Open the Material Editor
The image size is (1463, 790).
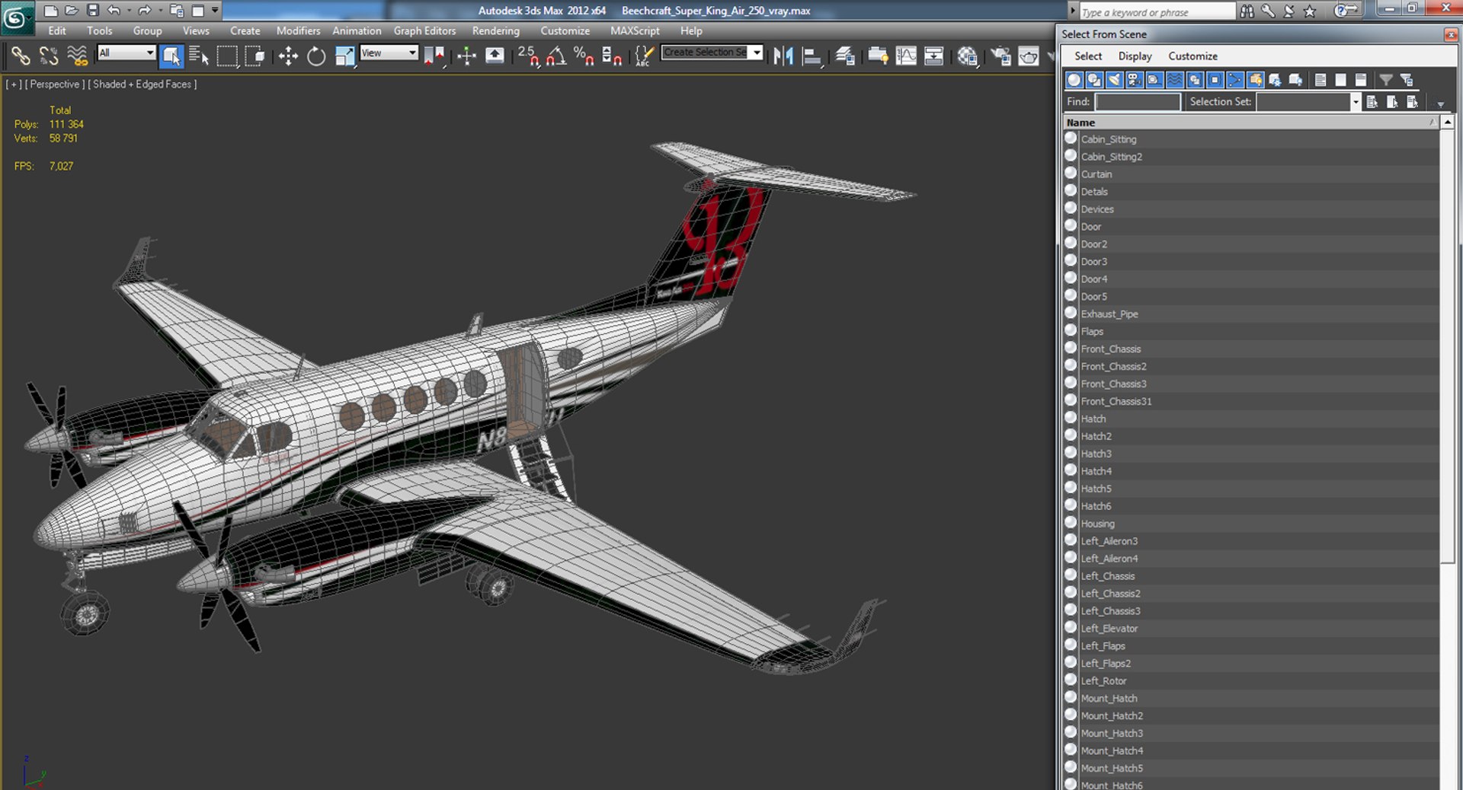click(x=968, y=56)
